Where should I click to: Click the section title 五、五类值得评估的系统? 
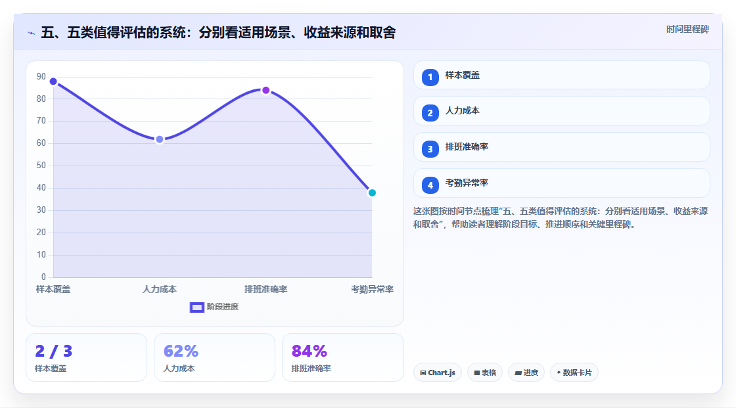(218, 32)
